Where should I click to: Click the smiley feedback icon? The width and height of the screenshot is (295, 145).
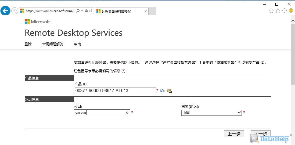pyautogui.click(x=291, y=10)
